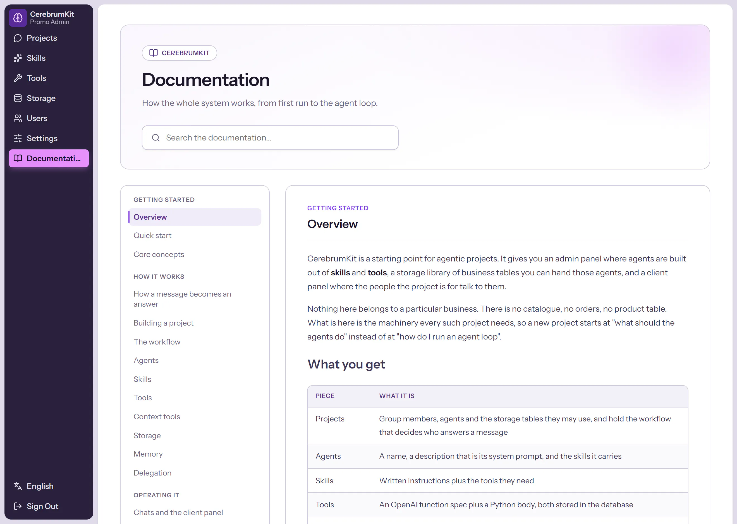Screen dimensions: 737x524
Task: Click the CerebrumKit brain logo icon
Action: (18, 18)
